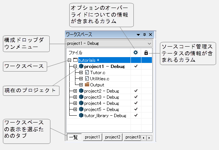Close the workspace panel
The width and height of the screenshot is (219, 150).
pyautogui.click(x=150, y=35)
